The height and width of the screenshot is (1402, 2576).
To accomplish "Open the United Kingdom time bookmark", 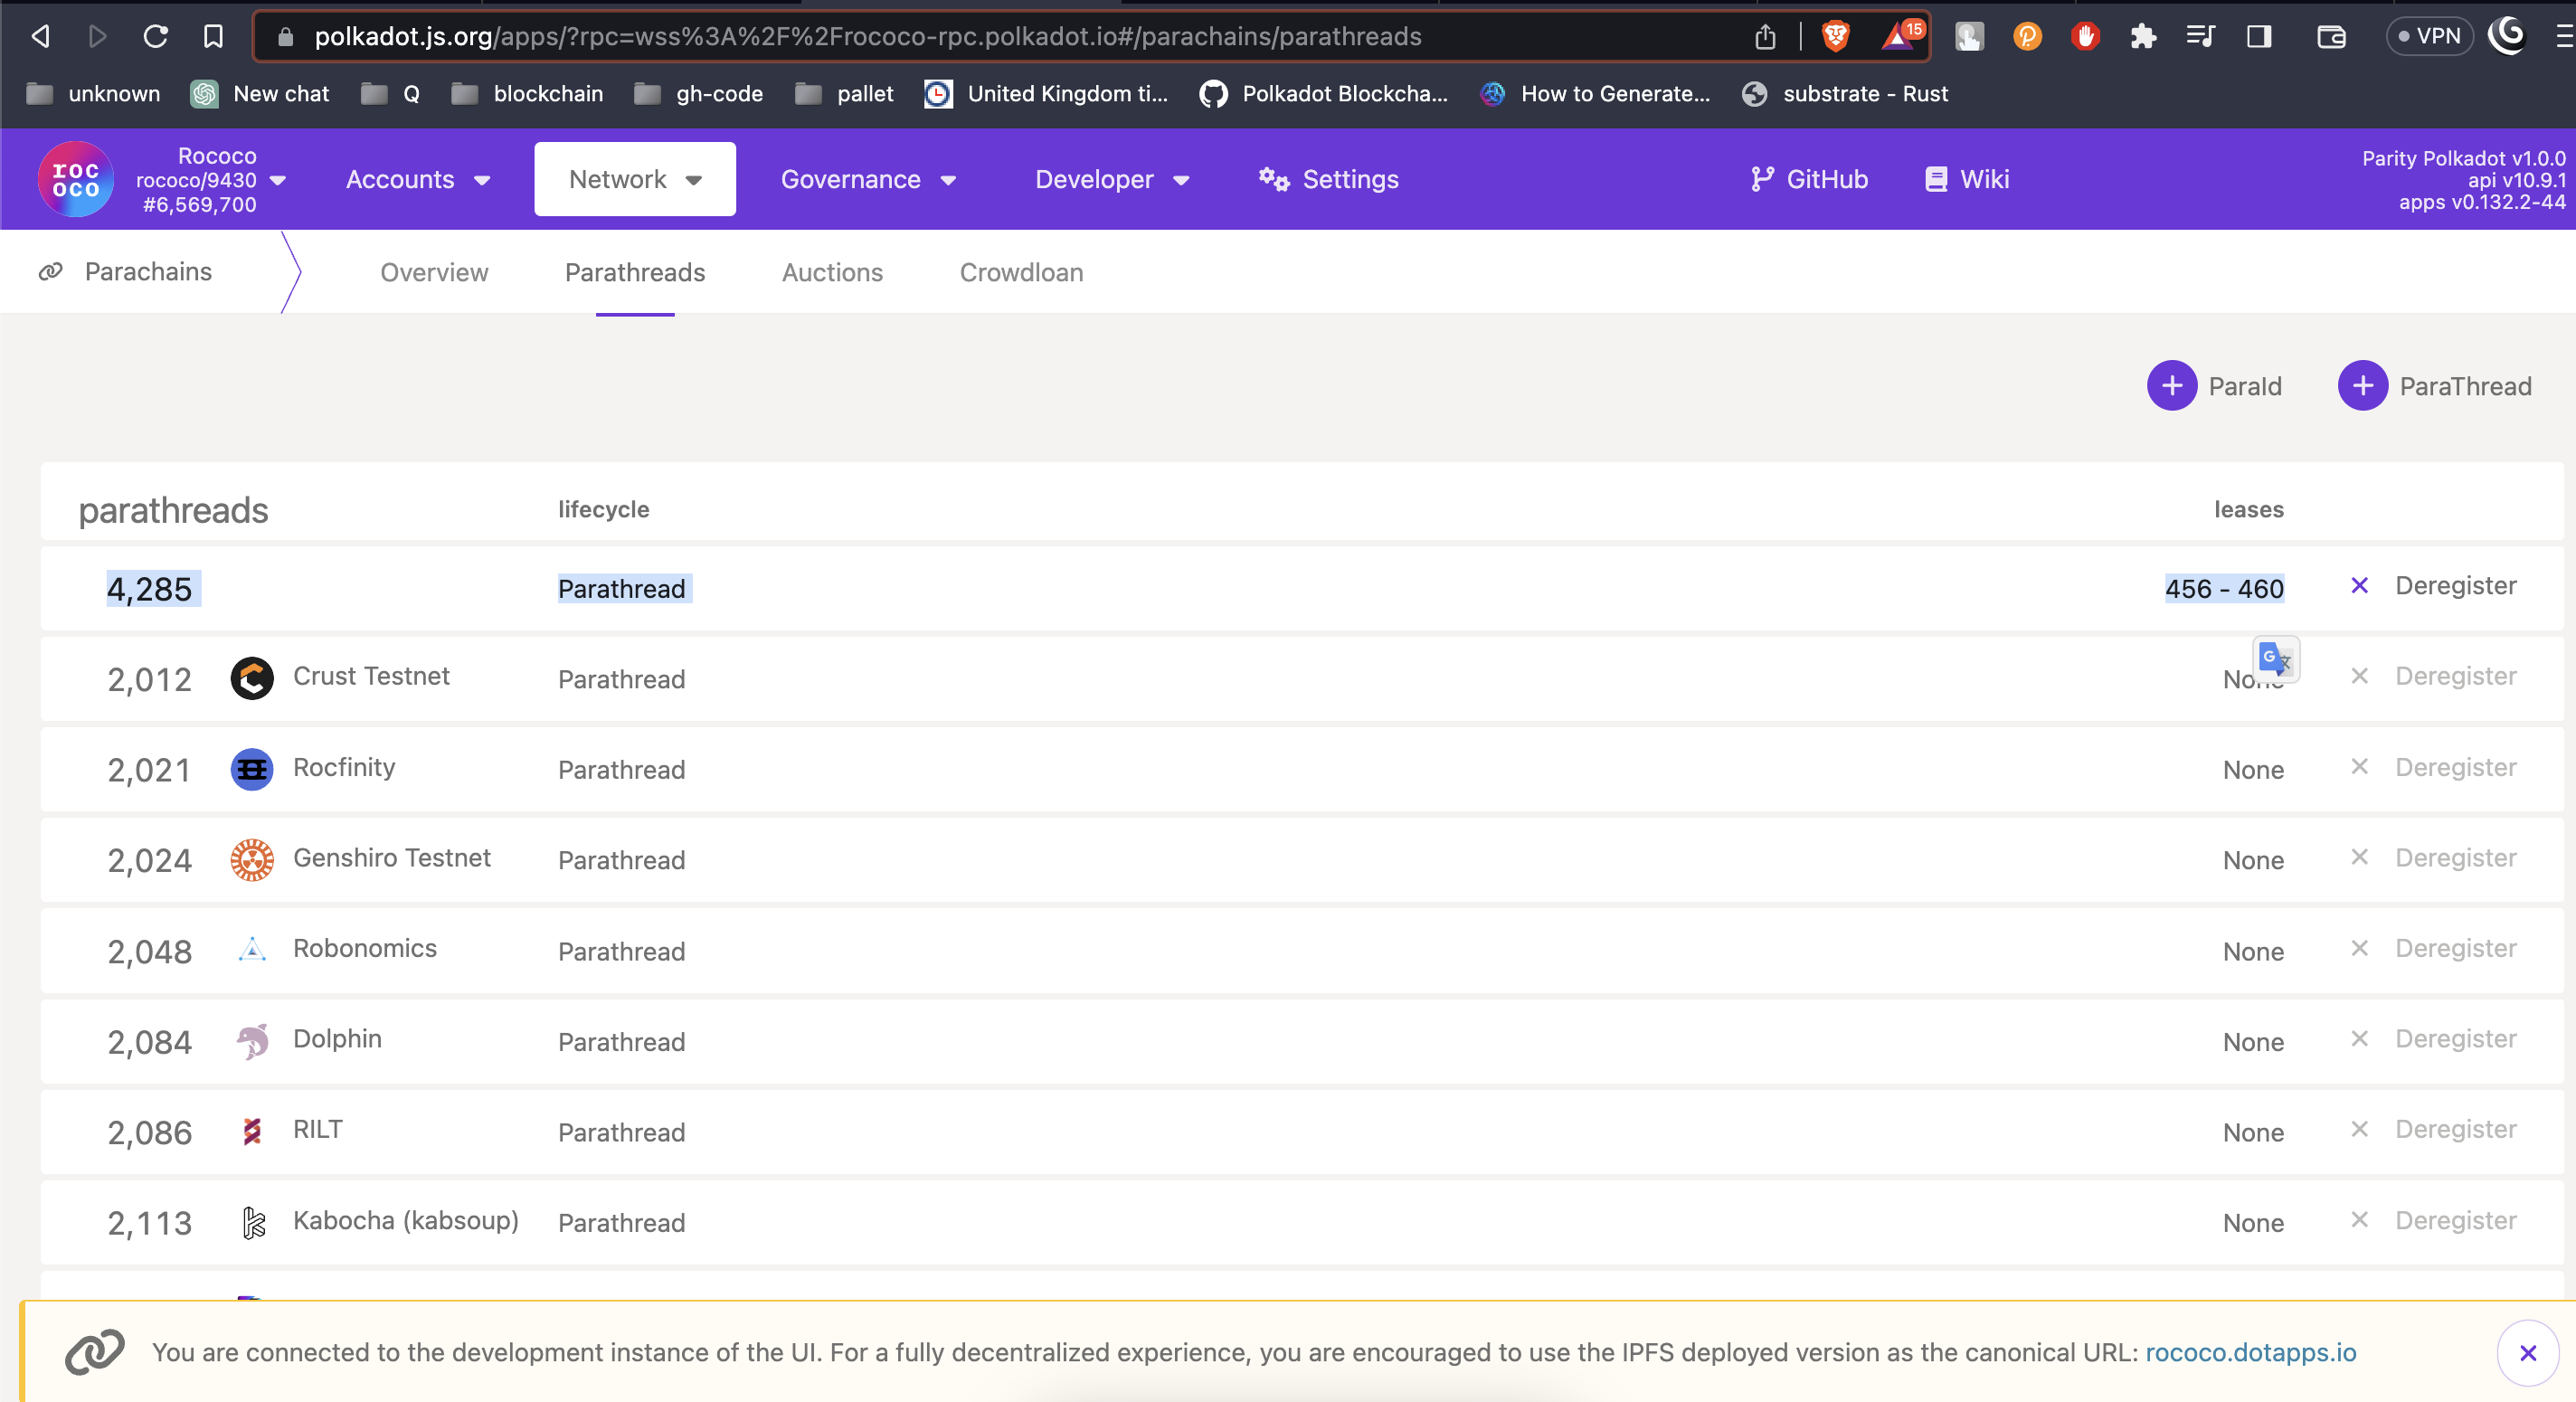I will [x=1046, y=94].
